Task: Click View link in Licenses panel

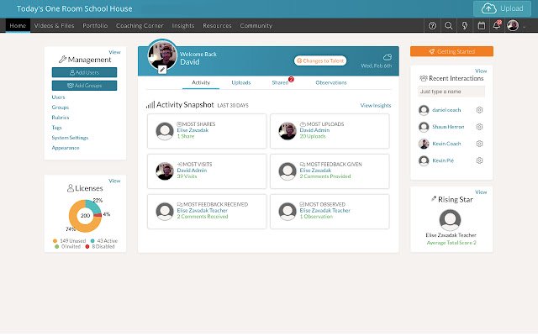Action: 114,181
